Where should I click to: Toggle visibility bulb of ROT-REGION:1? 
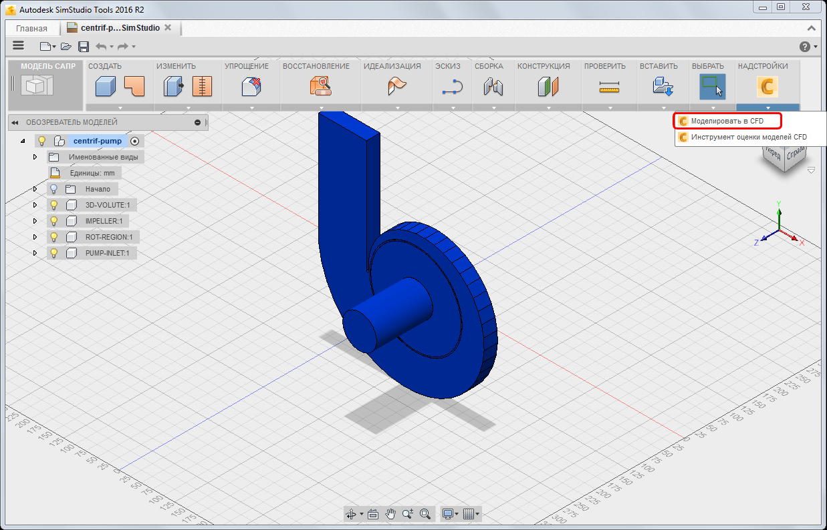[x=54, y=237]
